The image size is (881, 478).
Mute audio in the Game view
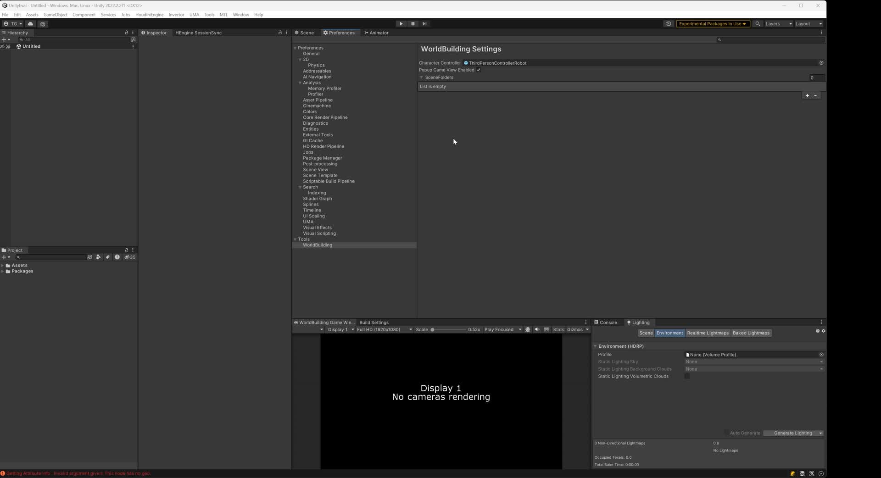[x=537, y=329]
